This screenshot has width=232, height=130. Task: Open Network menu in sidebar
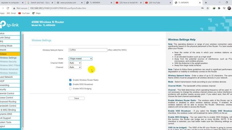10,50
